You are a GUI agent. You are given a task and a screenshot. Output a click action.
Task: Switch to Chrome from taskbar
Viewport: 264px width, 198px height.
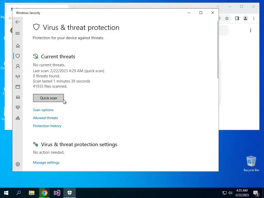(44, 193)
